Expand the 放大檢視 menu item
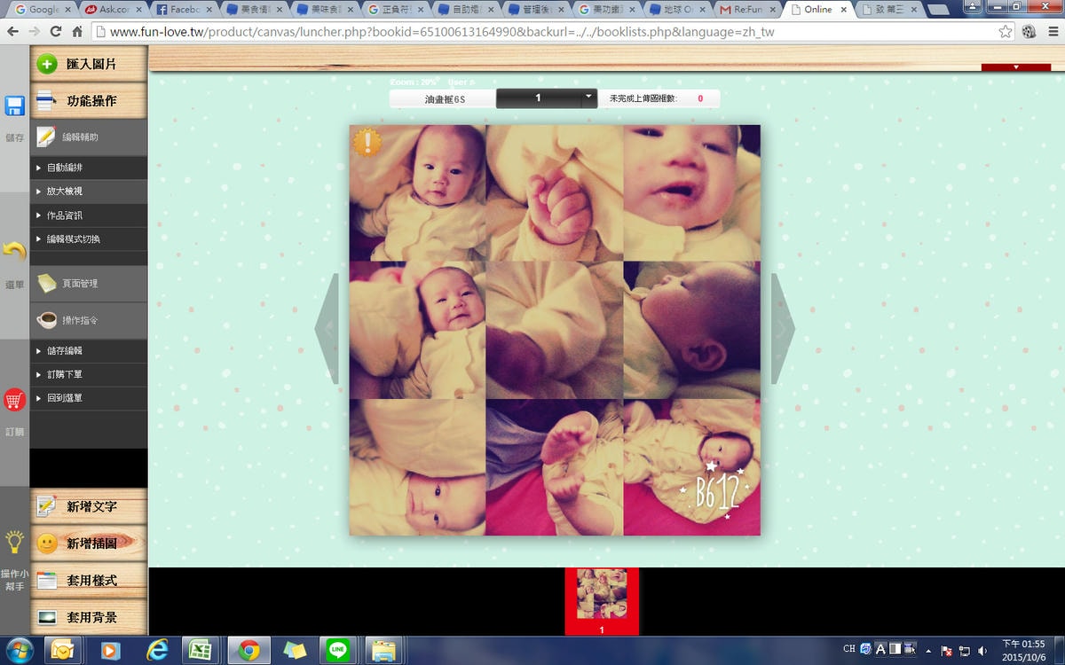Screen dimensions: 1065x665 [89, 191]
